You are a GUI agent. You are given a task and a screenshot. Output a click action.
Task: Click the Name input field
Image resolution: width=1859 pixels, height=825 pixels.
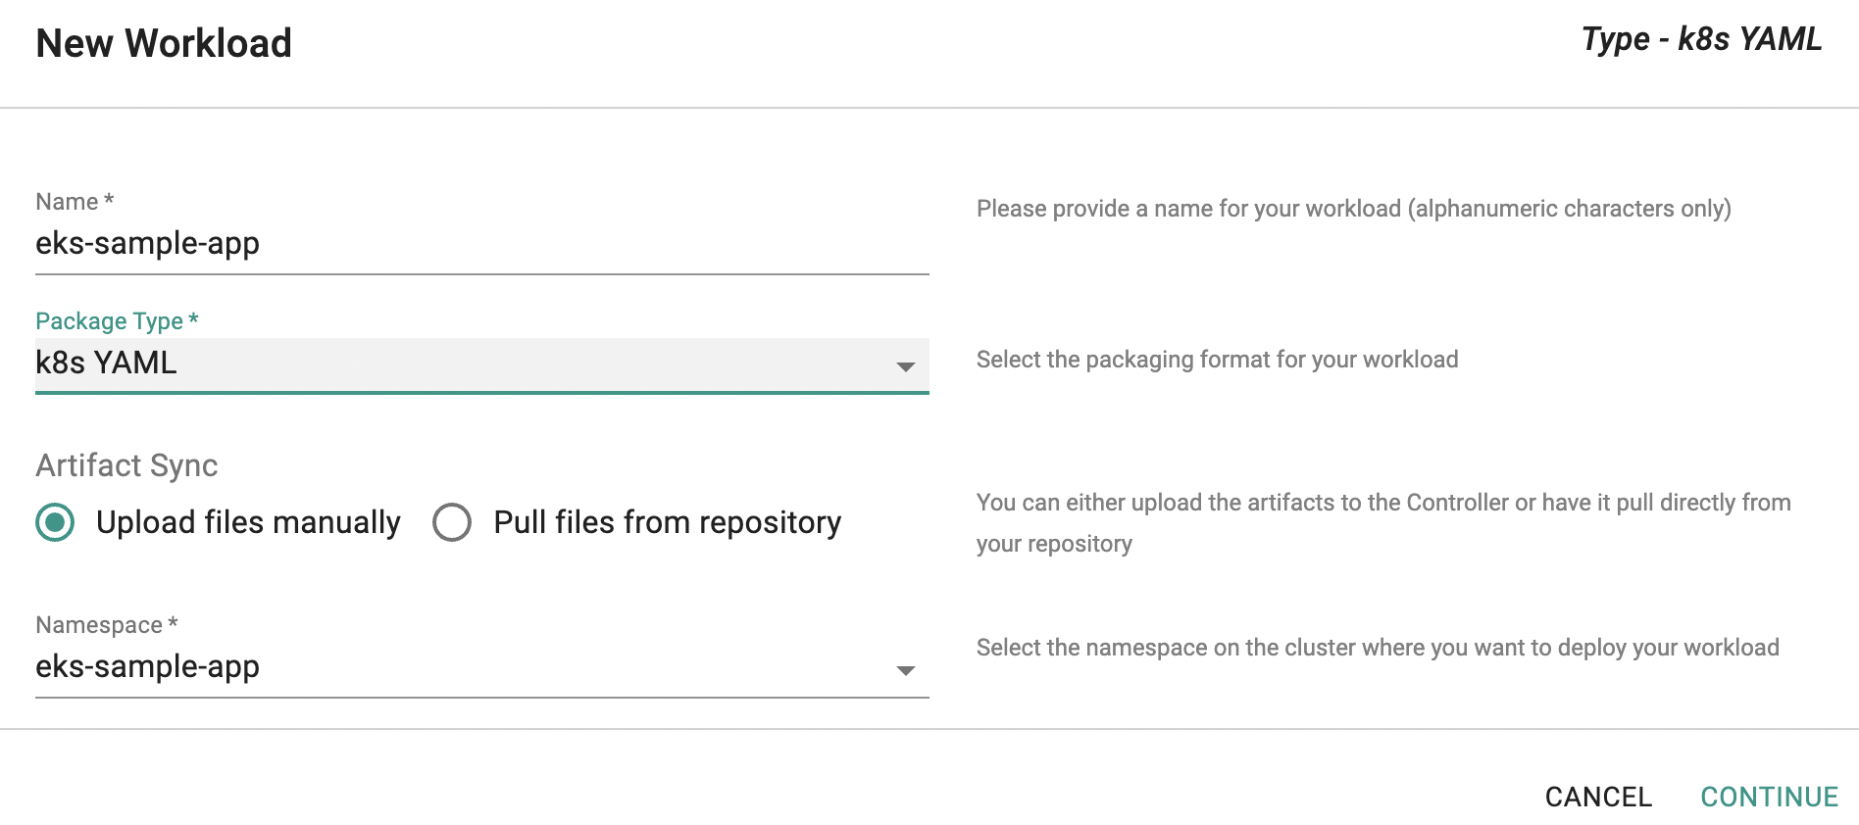pos(481,244)
